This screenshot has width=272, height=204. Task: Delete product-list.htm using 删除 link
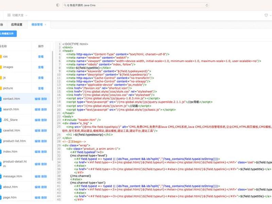click(44, 141)
